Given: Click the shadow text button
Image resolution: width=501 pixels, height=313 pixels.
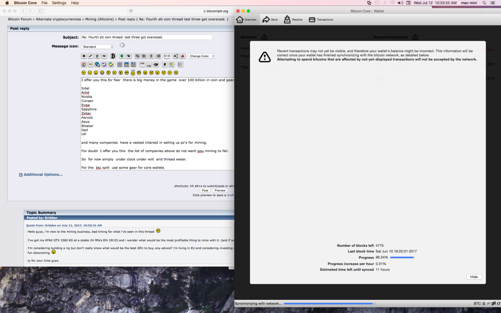Looking at the screenshot, I should (x=128, y=56).
